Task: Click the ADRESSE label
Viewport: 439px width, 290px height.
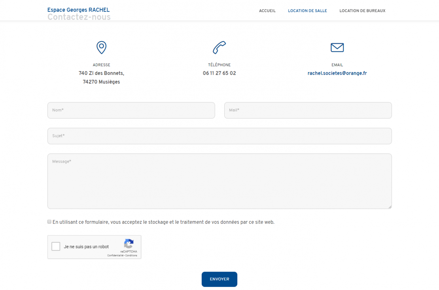Action: [x=101, y=65]
